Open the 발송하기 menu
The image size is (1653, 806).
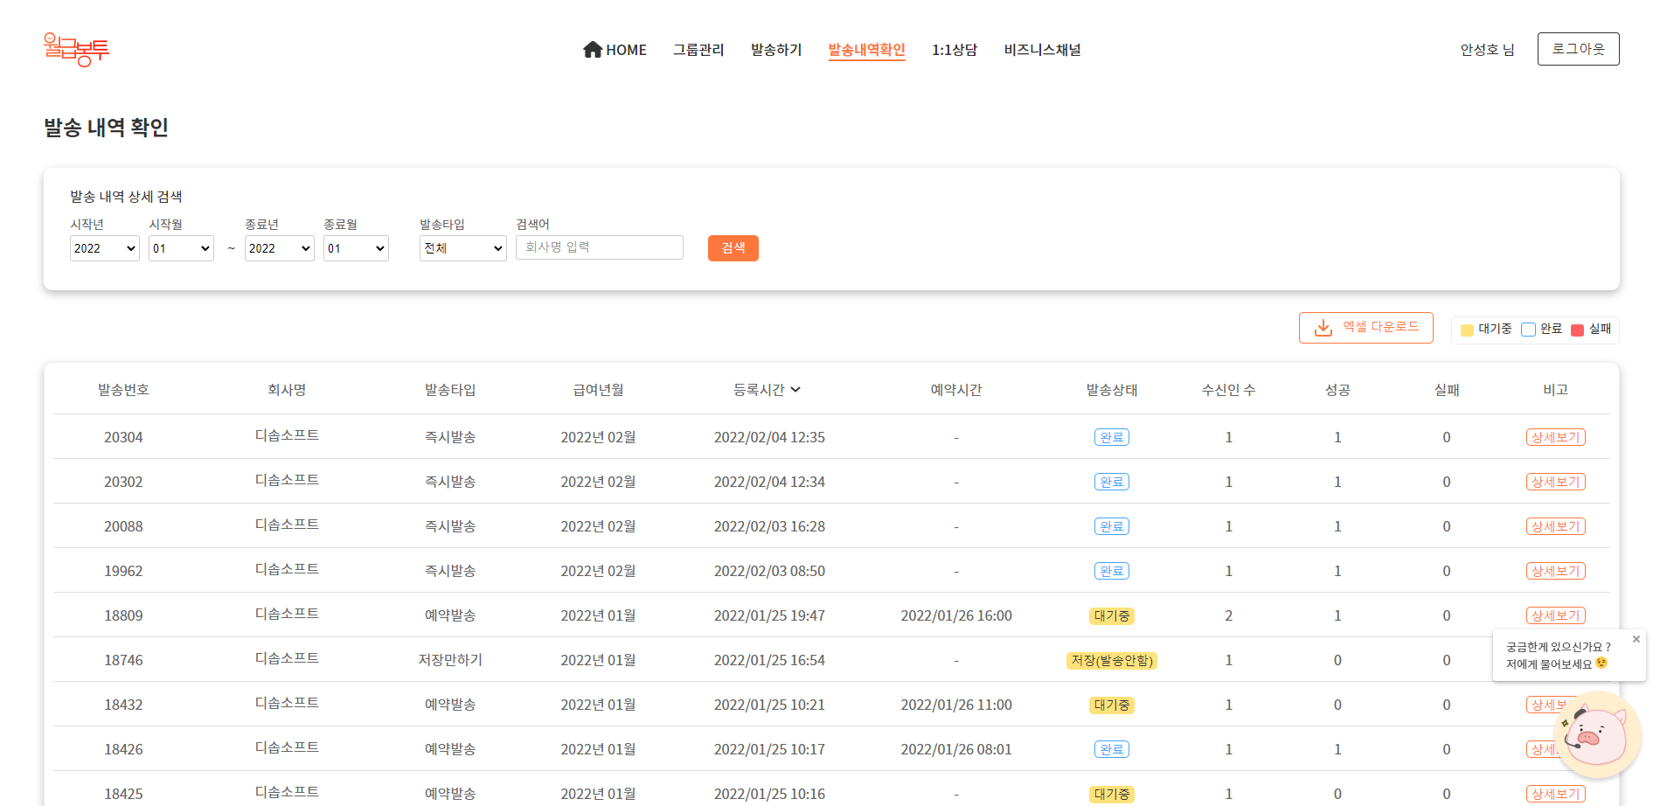[x=776, y=50]
